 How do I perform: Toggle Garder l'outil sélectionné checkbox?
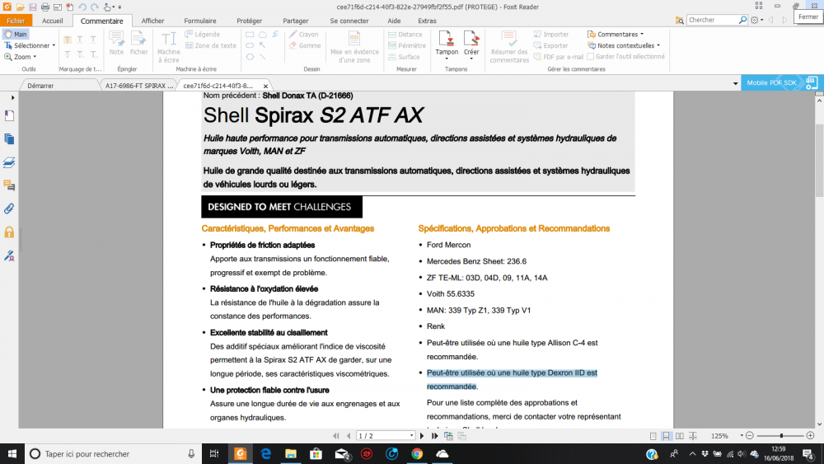(x=590, y=57)
